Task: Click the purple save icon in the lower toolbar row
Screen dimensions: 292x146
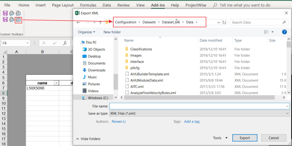Action: pyautogui.click(x=5, y=19)
